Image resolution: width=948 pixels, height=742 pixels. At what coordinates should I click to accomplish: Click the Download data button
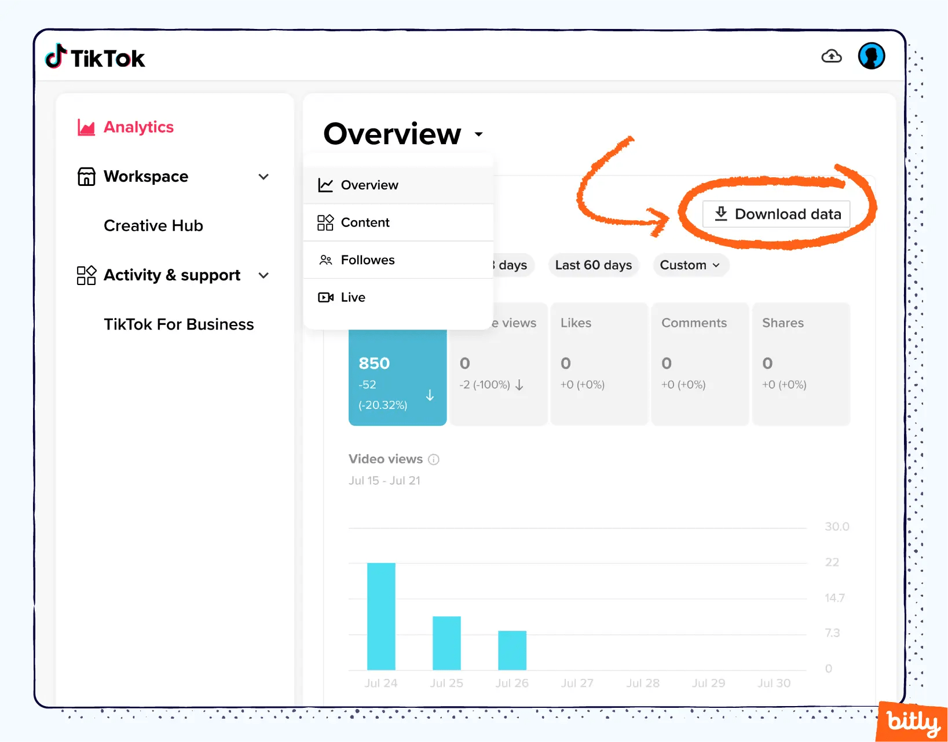(x=776, y=214)
